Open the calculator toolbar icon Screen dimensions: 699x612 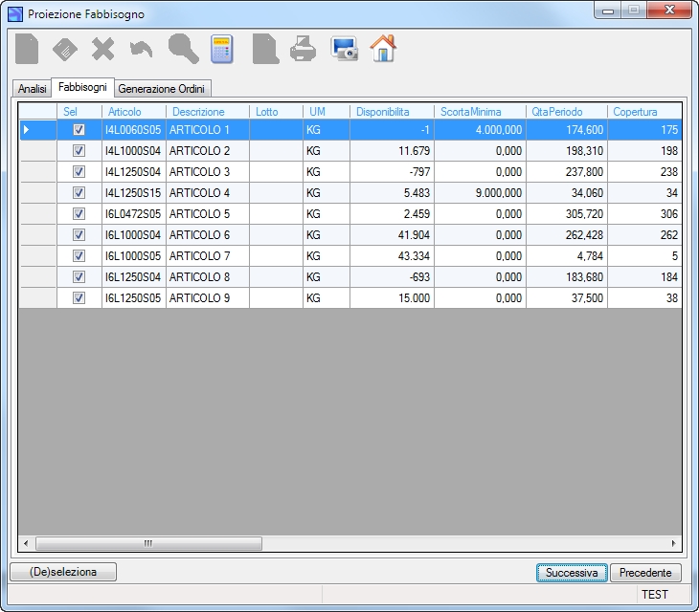pos(221,49)
